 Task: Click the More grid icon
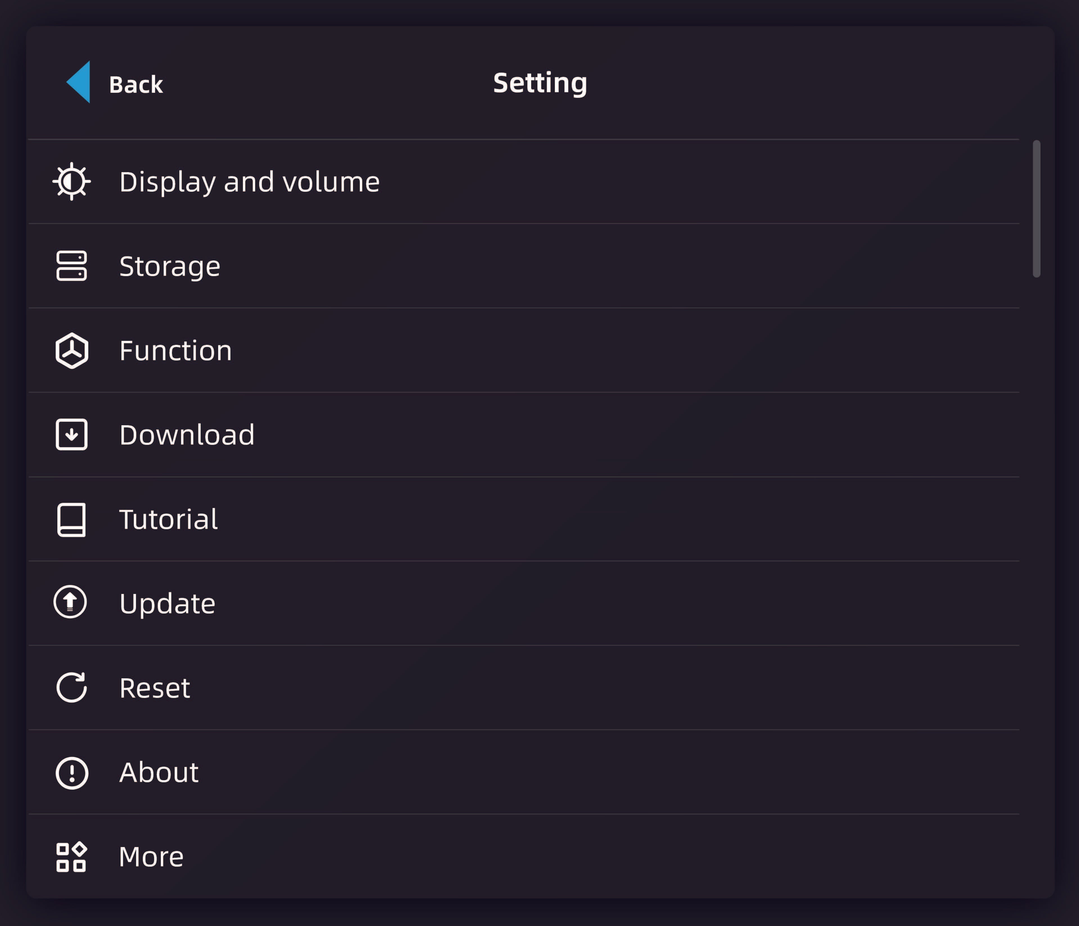point(71,857)
